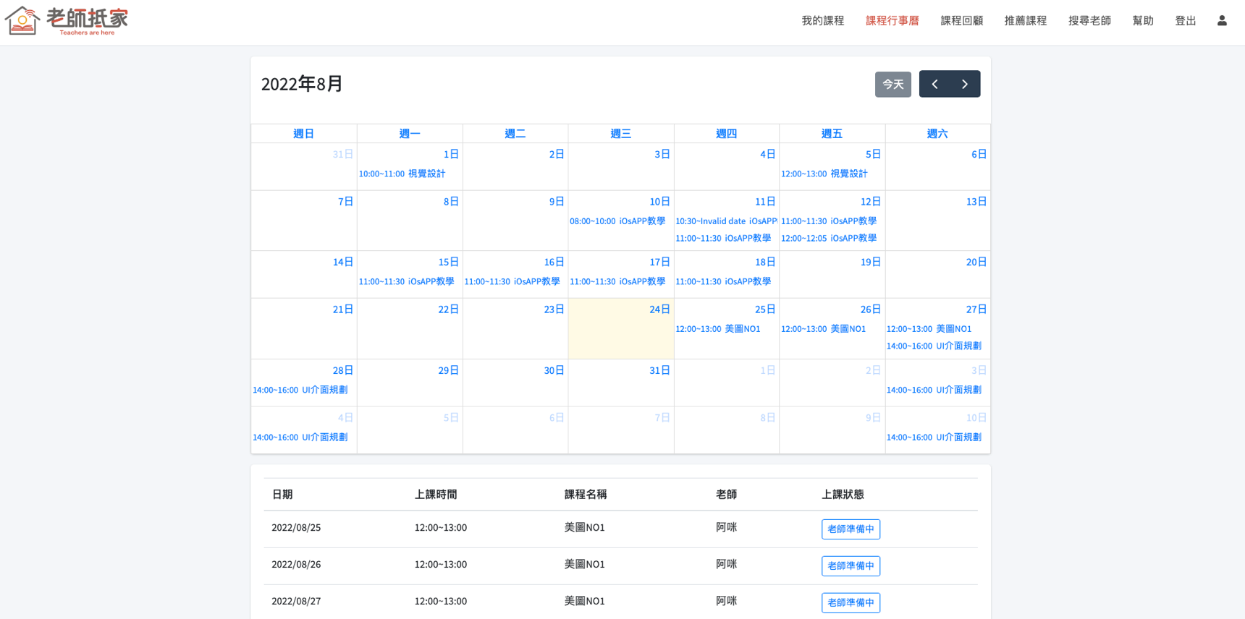Viewport: 1245px width, 619px height.
Task: Go to previous month with left arrow
Action: pos(934,84)
